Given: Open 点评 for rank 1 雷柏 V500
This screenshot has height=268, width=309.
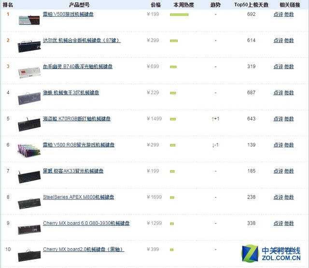Looking at the screenshot, I should [278, 14].
